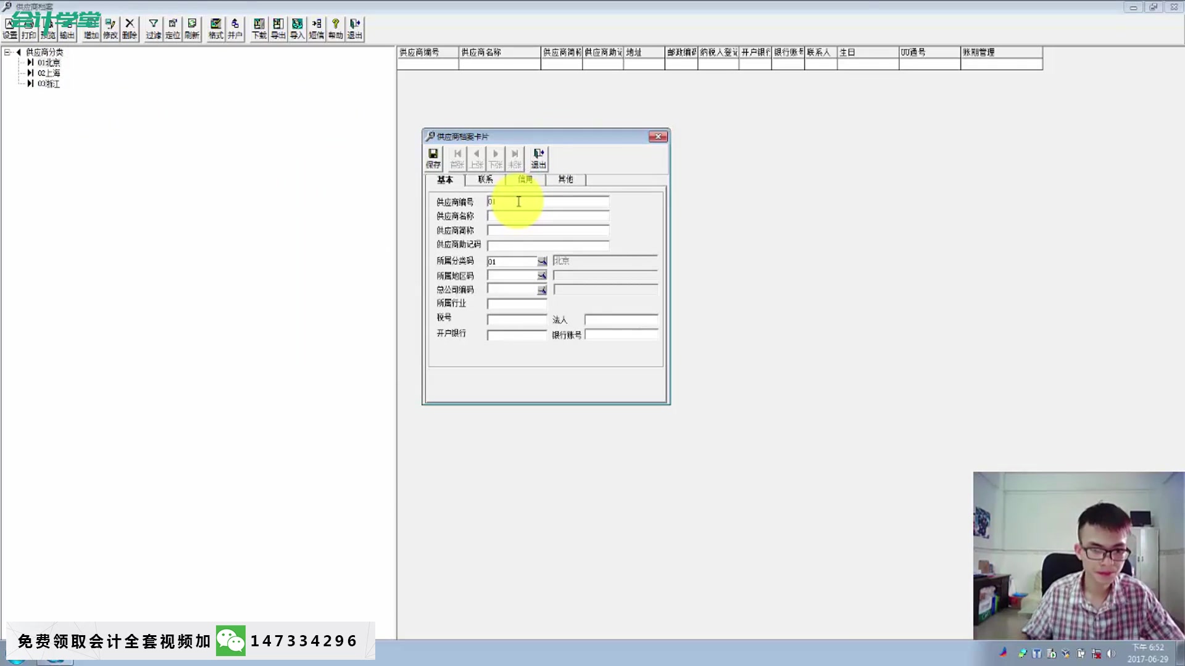Switch to the 其他 tab

coord(565,179)
